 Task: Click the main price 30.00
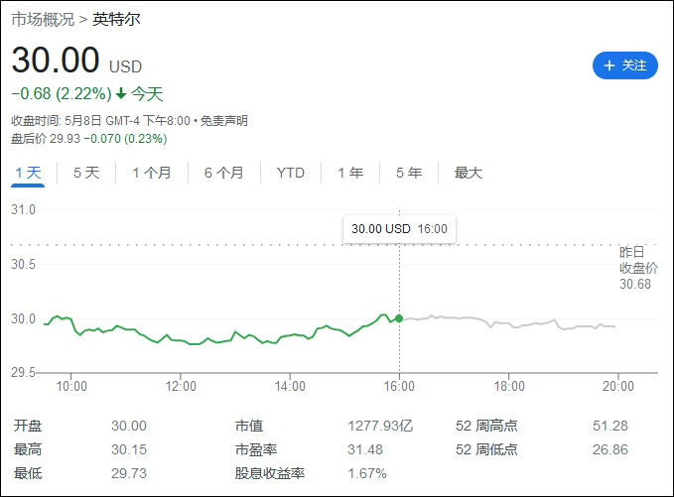(56, 61)
